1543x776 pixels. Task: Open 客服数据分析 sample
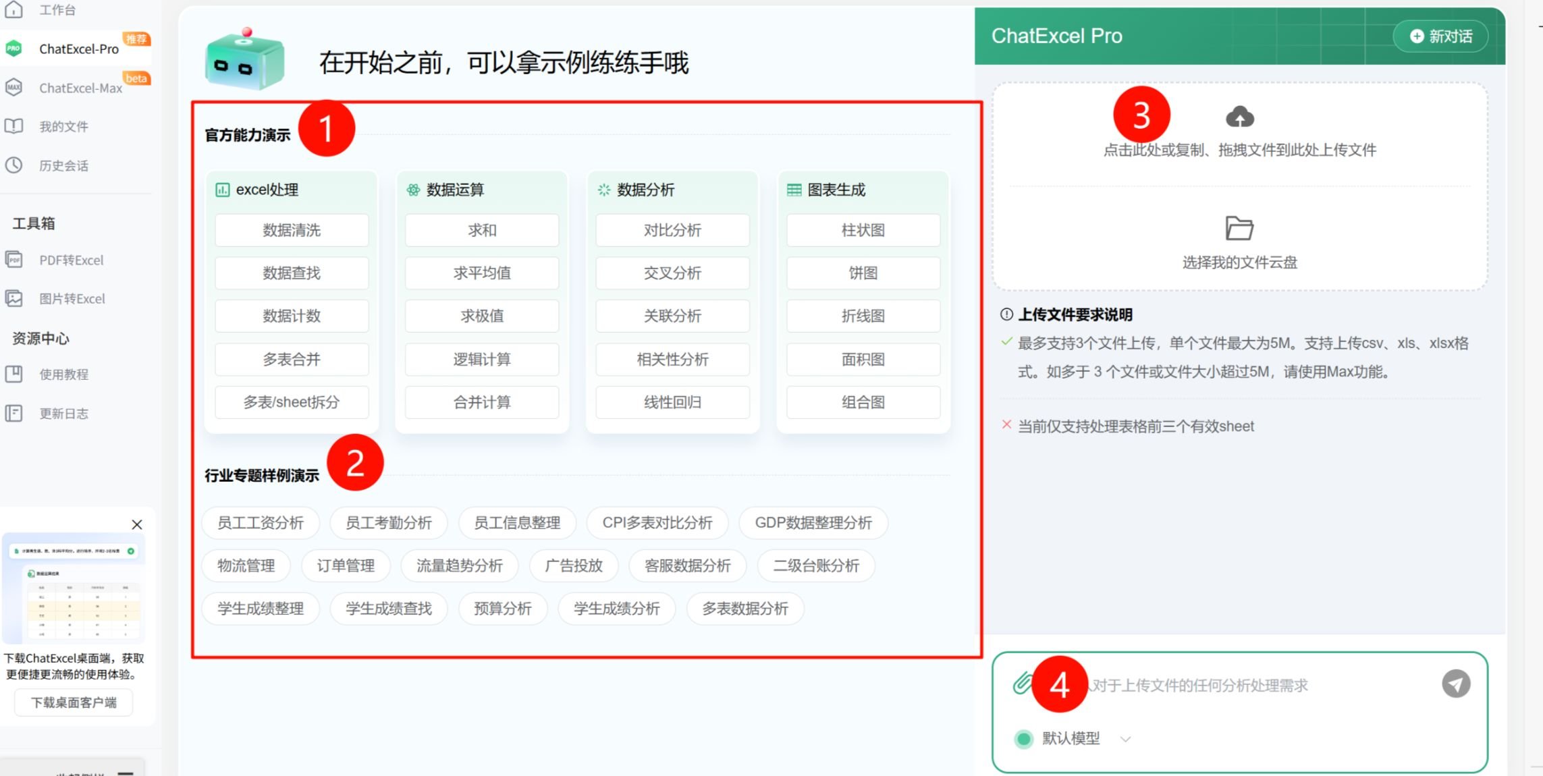[x=688, y=565]
